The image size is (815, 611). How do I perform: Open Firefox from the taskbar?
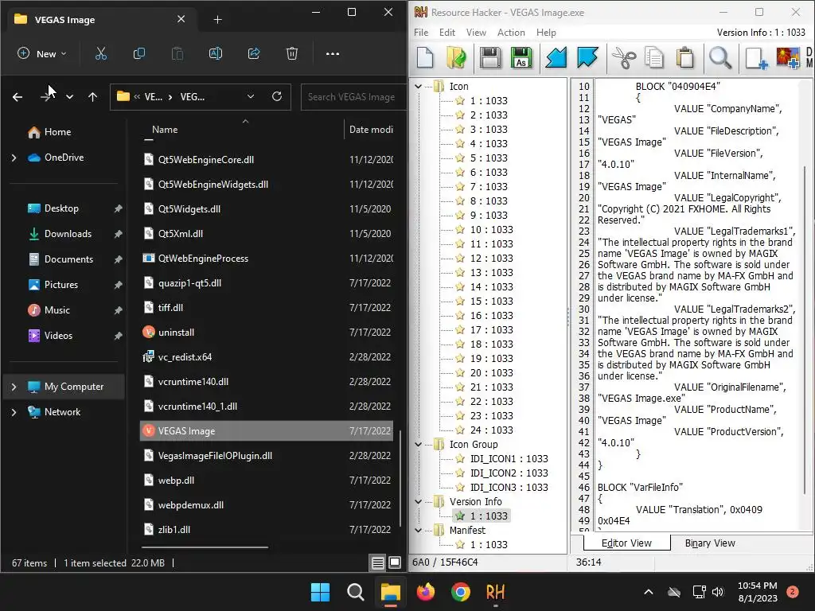click(426, 592)
